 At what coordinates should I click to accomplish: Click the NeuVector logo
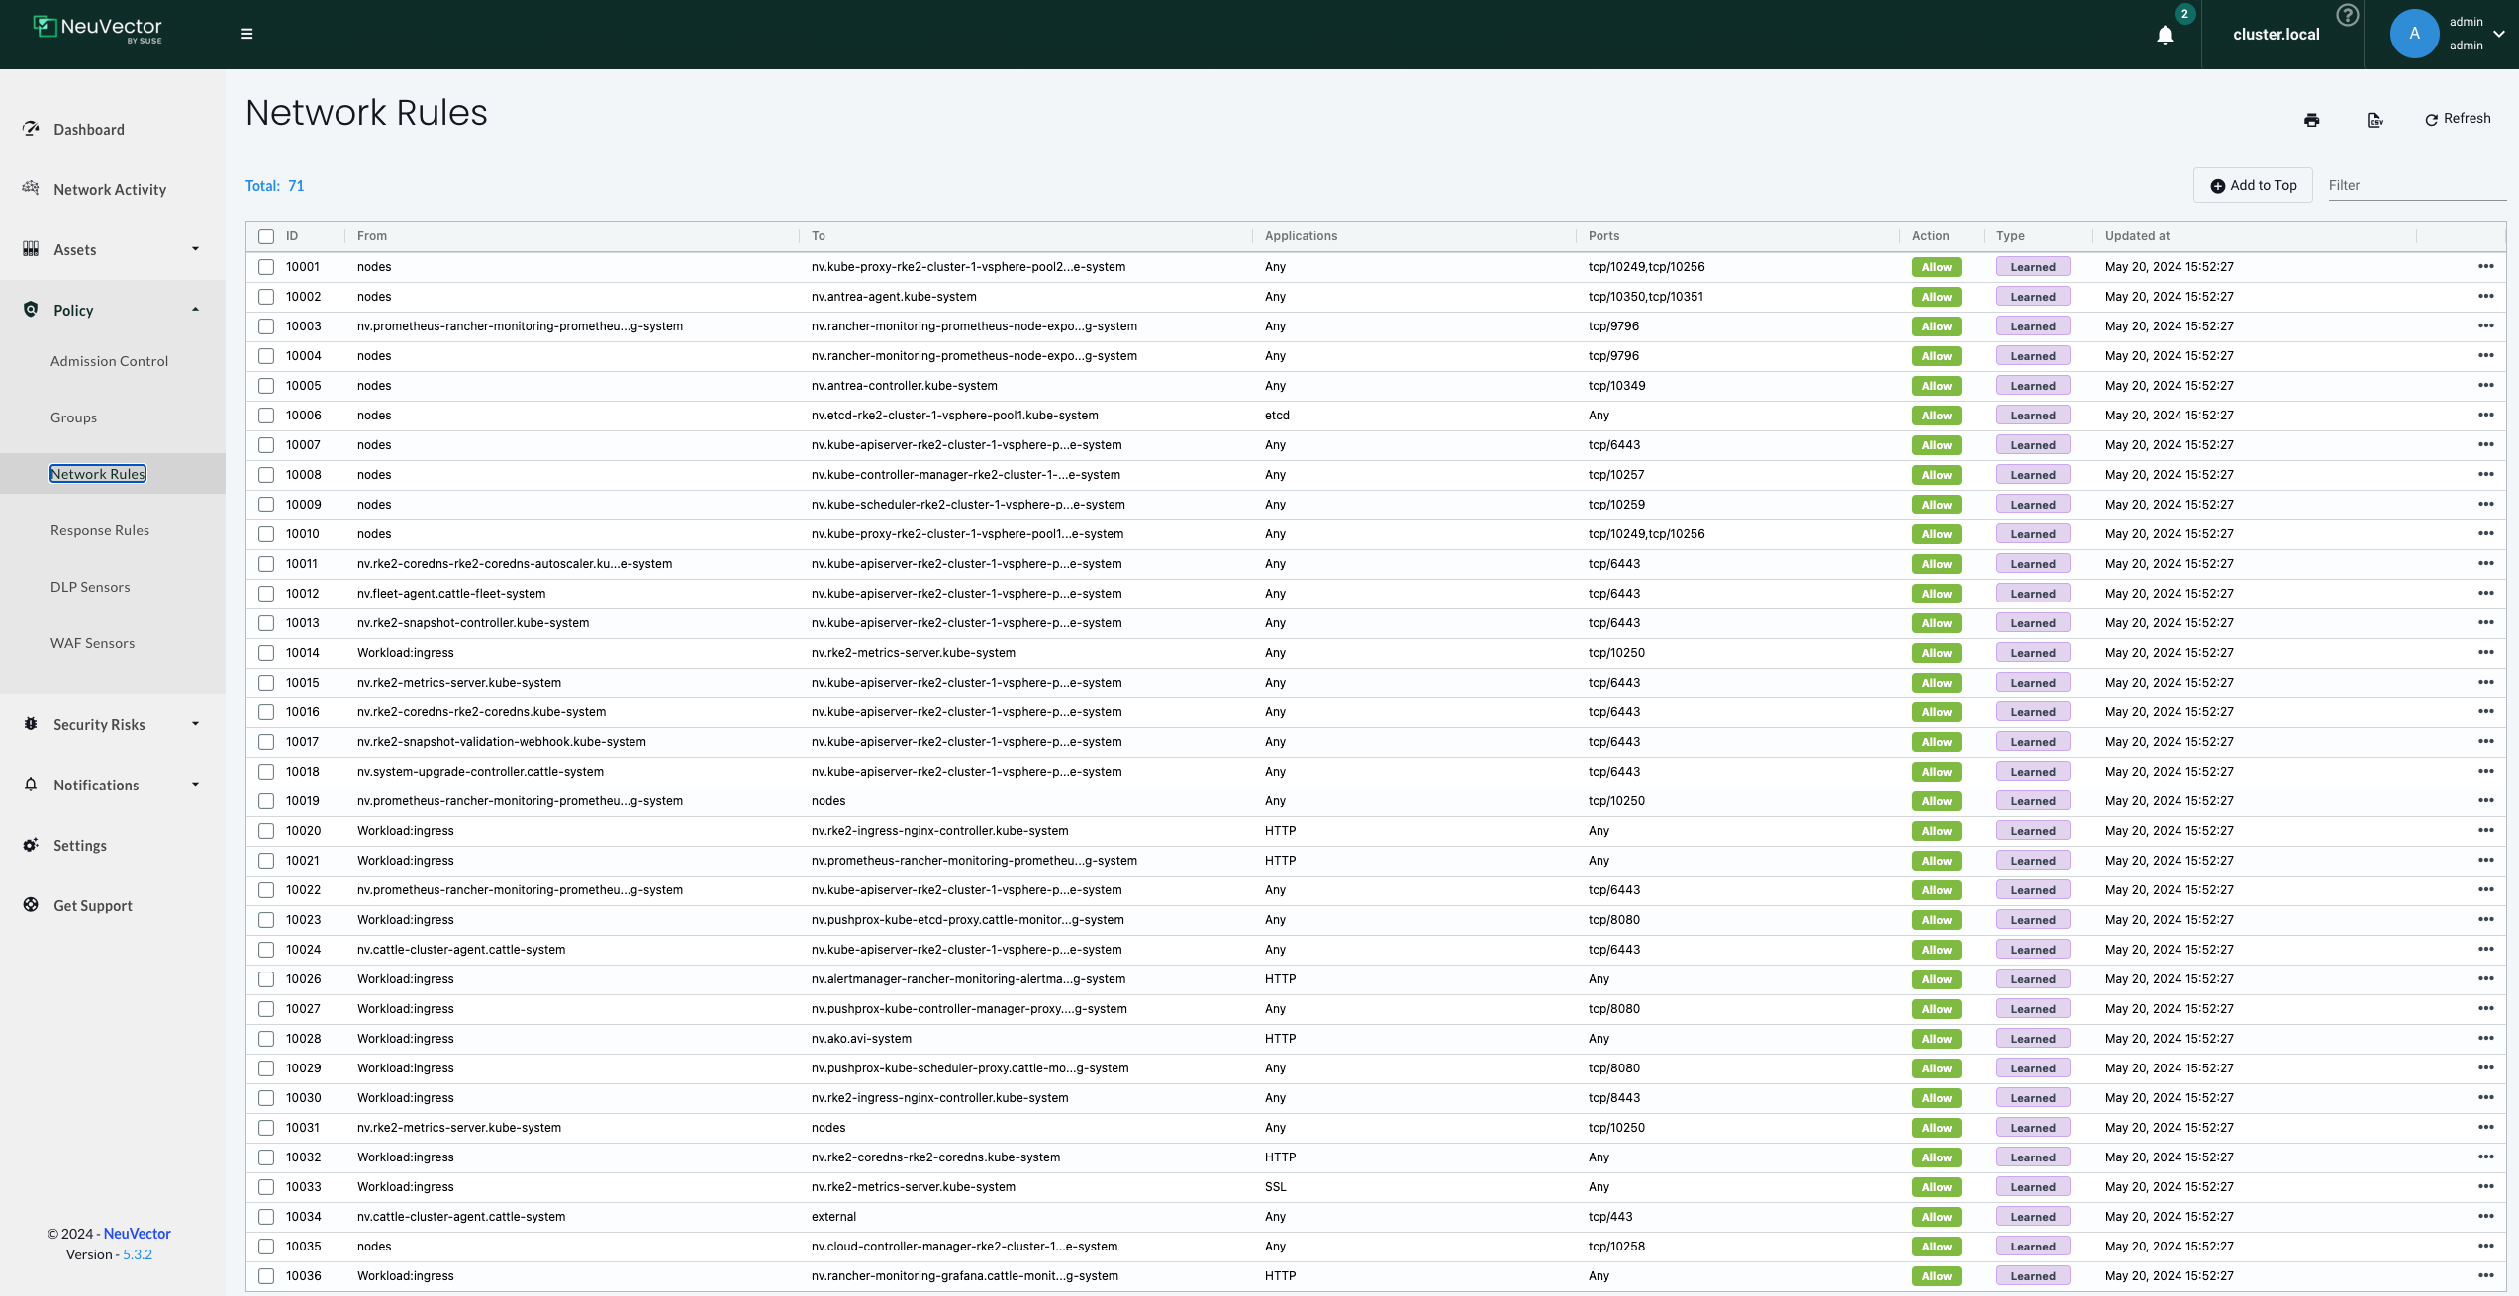[97, 29]
